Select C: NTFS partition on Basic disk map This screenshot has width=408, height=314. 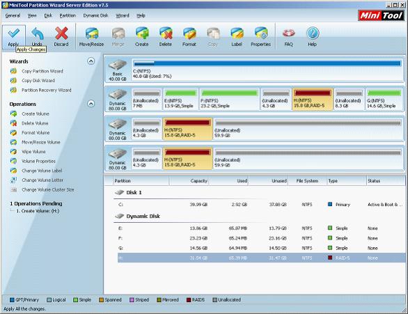click(267, 70)
